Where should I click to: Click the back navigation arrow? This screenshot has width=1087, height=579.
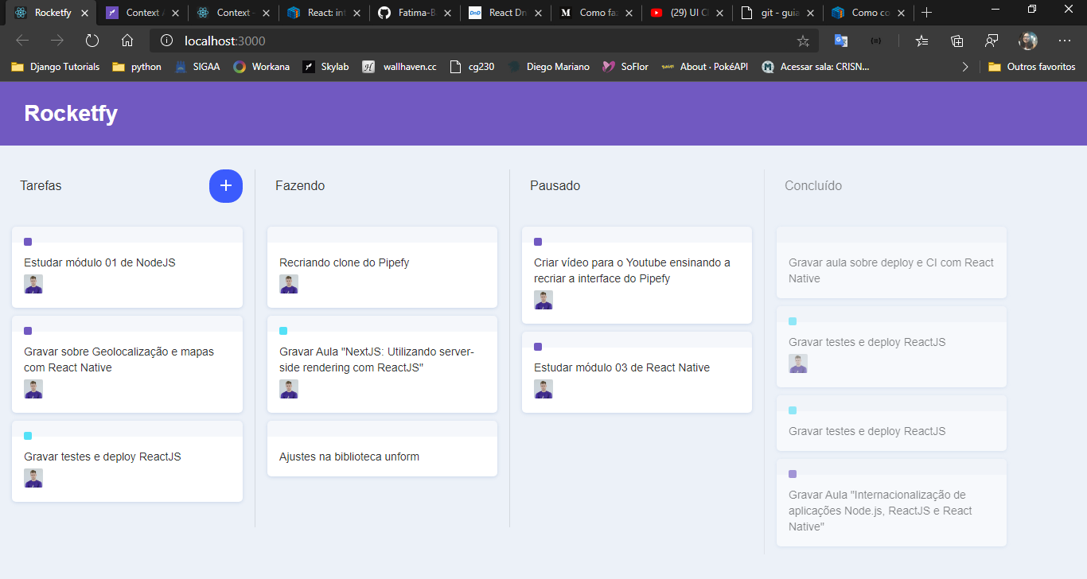pos(21,40)
